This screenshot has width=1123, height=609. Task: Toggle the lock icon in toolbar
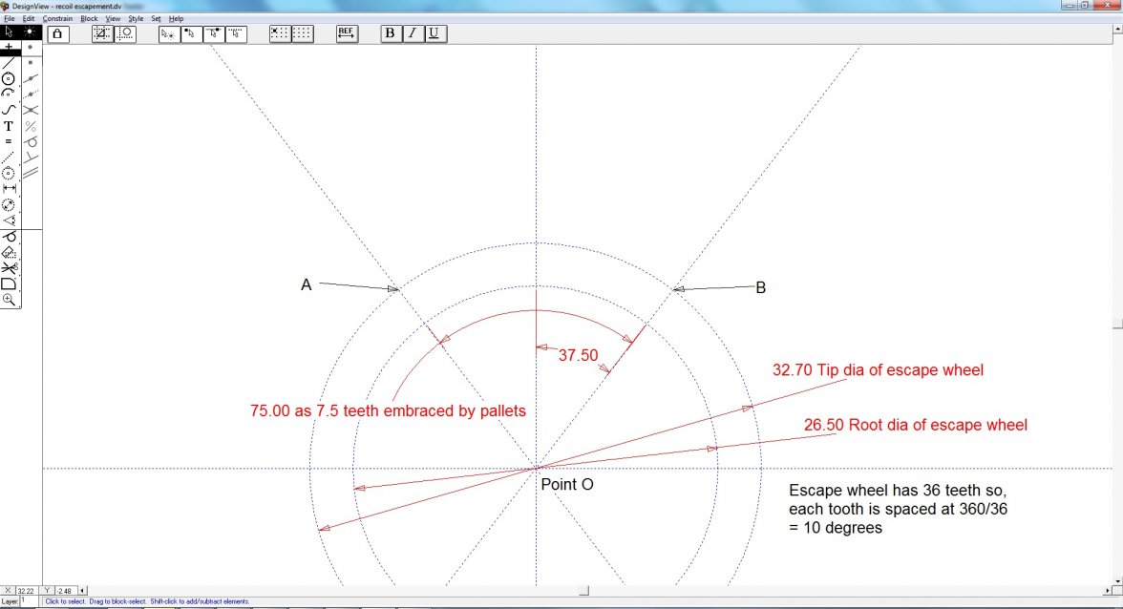coord(57,33)
